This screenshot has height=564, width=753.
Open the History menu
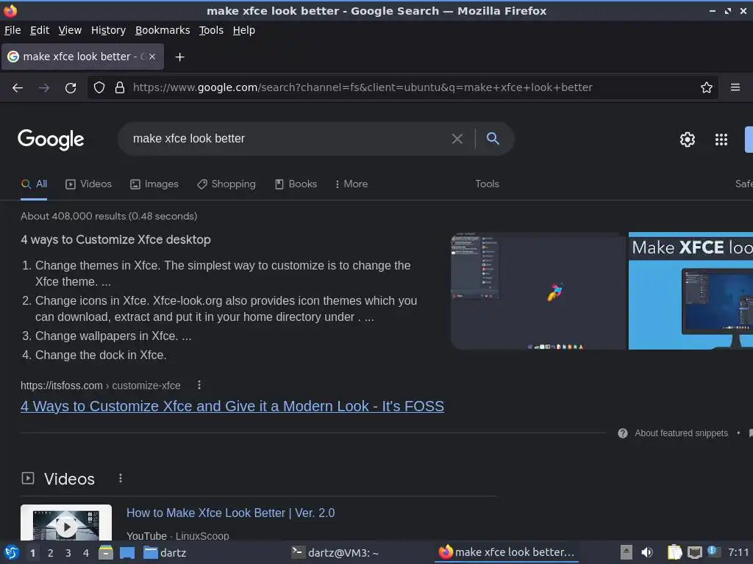[108, 30]
